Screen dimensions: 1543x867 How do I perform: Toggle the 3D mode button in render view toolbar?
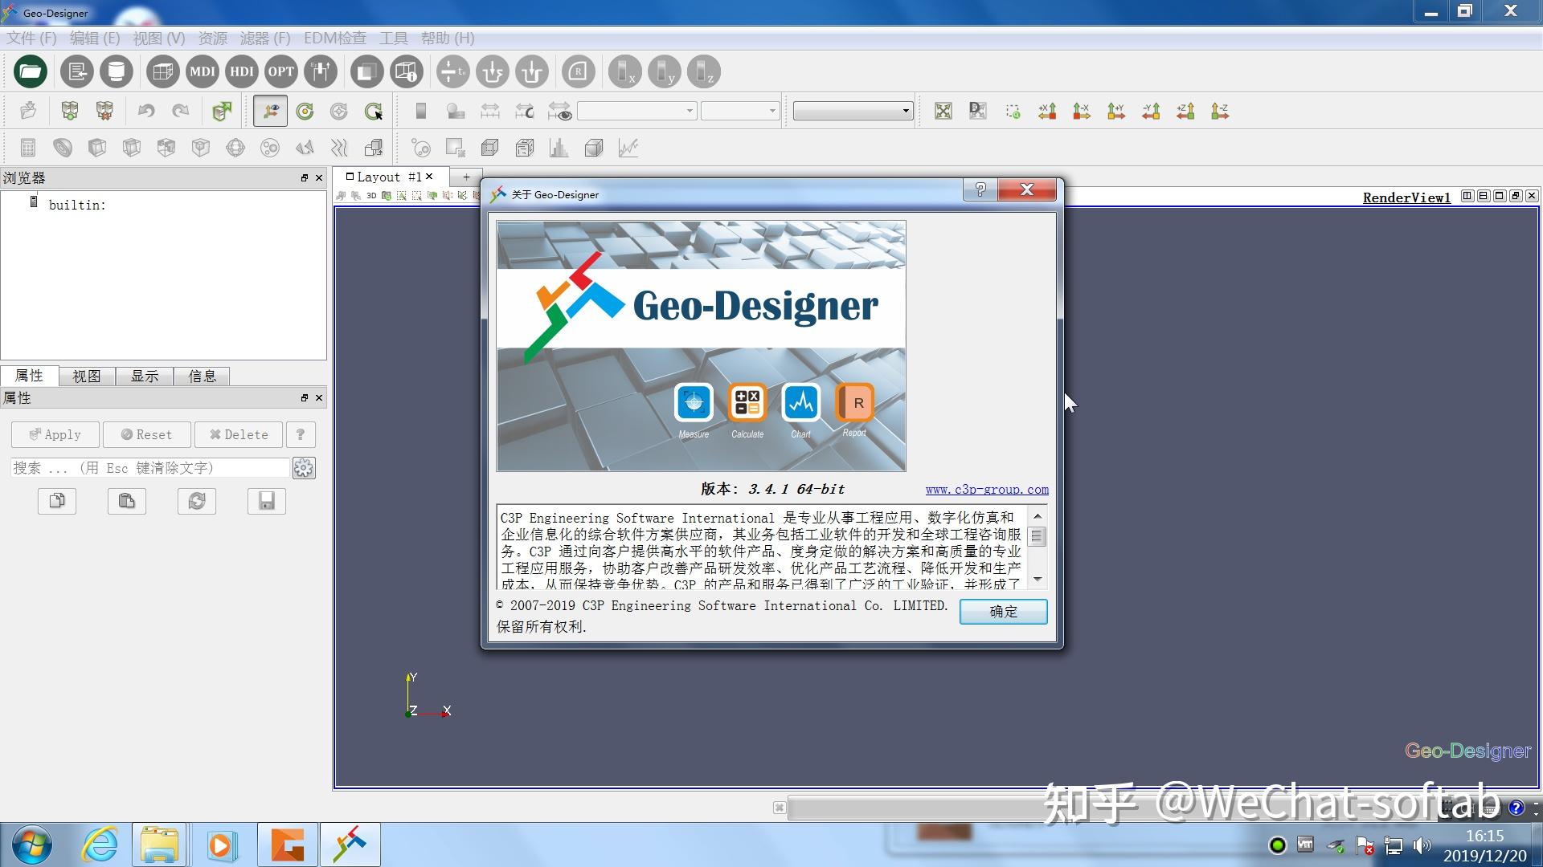coord(371,196)
